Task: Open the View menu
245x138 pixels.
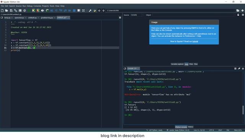Action: (57, 6)
